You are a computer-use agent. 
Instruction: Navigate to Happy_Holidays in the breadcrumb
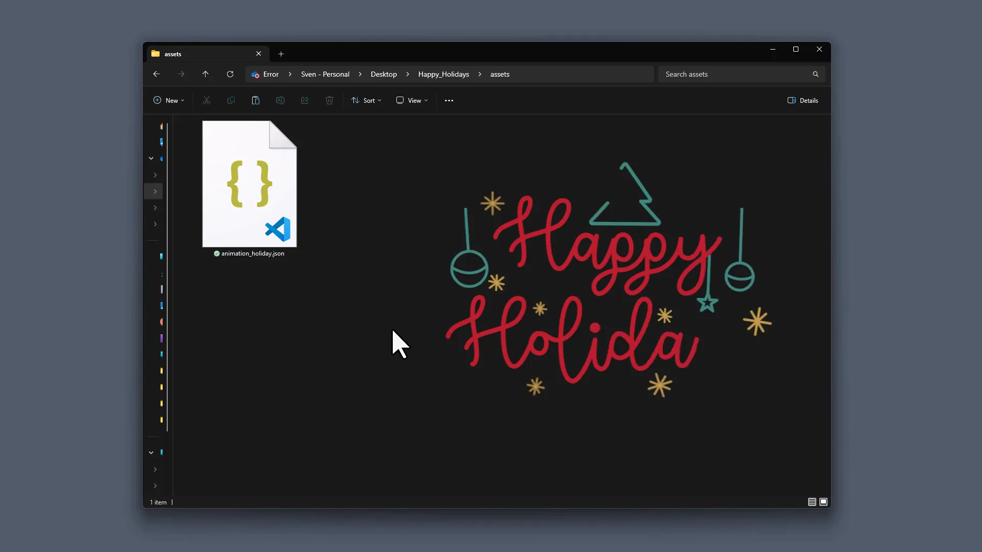click(443, 74)
